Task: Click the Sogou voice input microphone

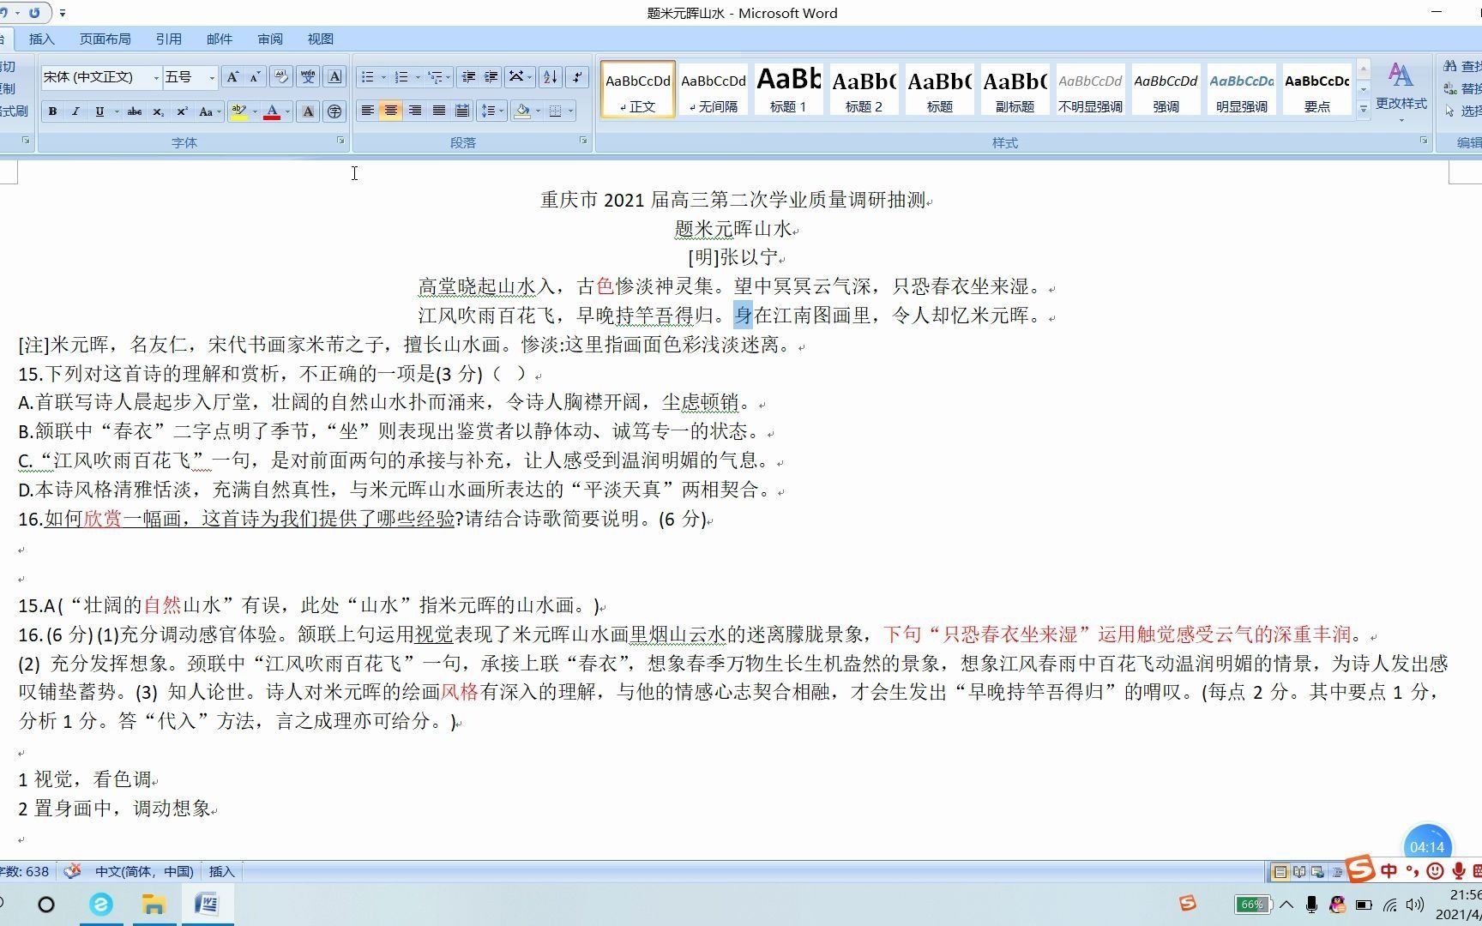Action: coord(1458,871)
